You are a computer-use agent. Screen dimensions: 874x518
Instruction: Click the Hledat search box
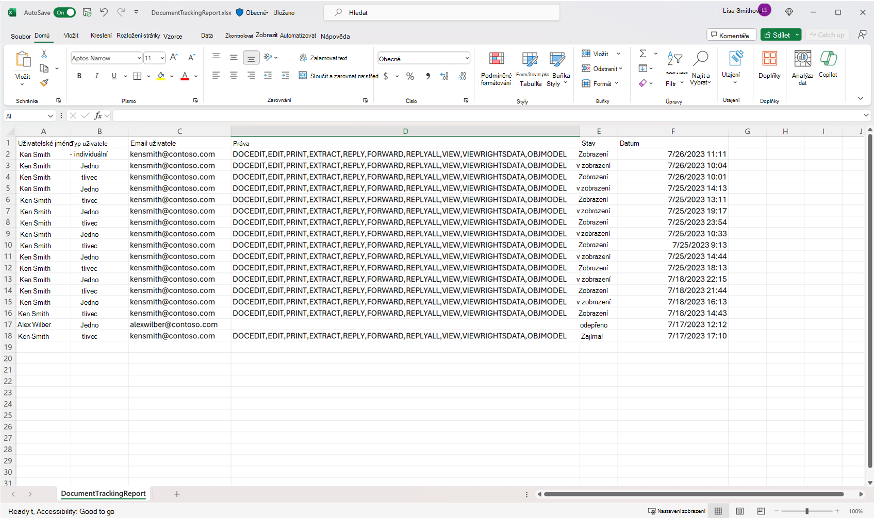point(442,12)
